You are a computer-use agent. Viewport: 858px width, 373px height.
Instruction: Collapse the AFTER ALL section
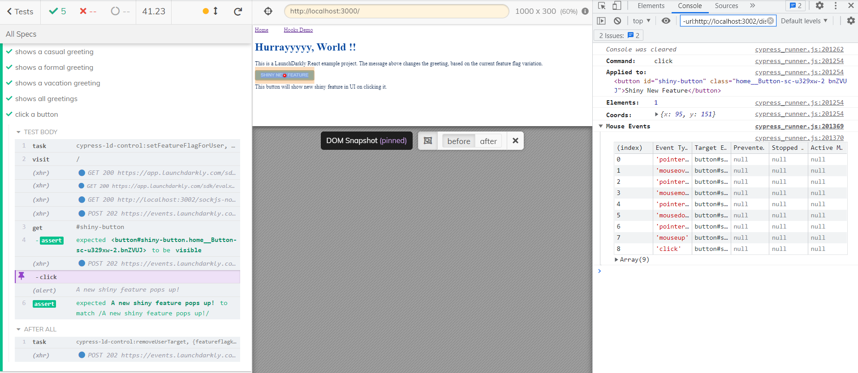point(36,329)
